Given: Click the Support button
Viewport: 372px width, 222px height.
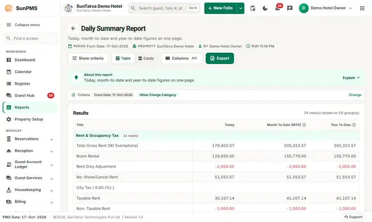Looking at the screenshot, I should tap(353, 217).
